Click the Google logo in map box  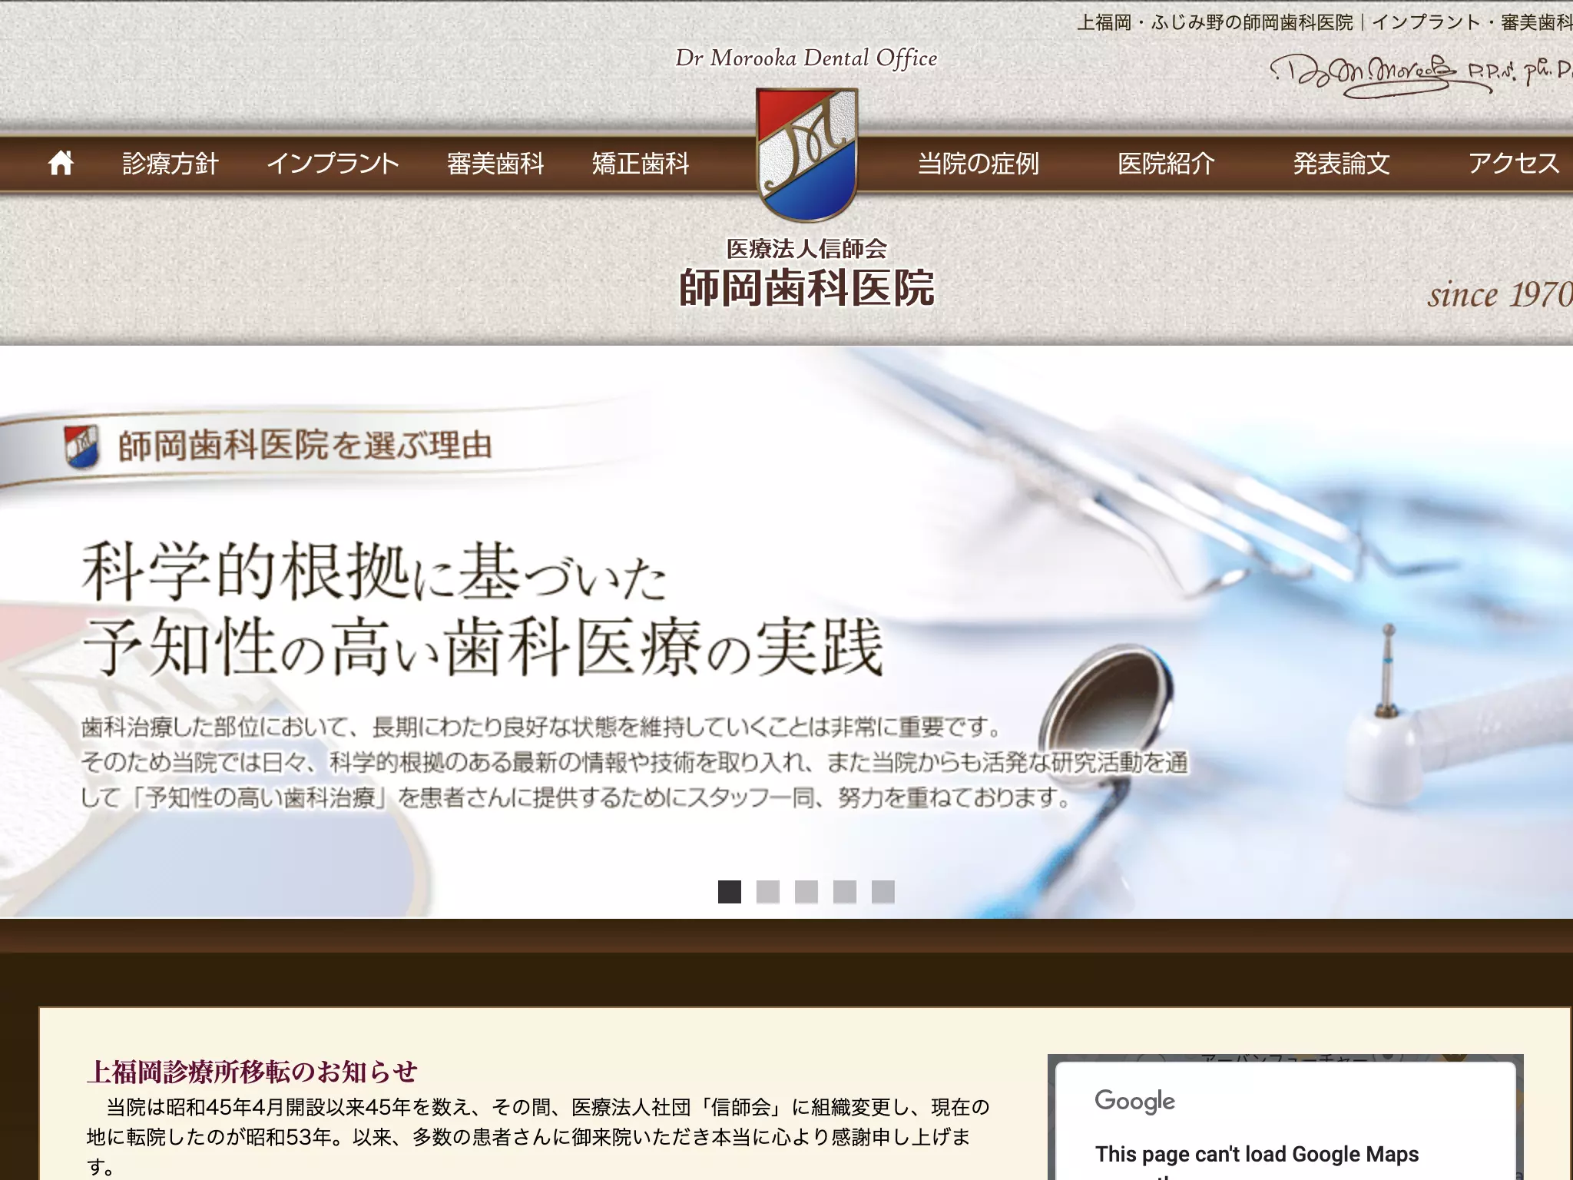[1135, 1101]
